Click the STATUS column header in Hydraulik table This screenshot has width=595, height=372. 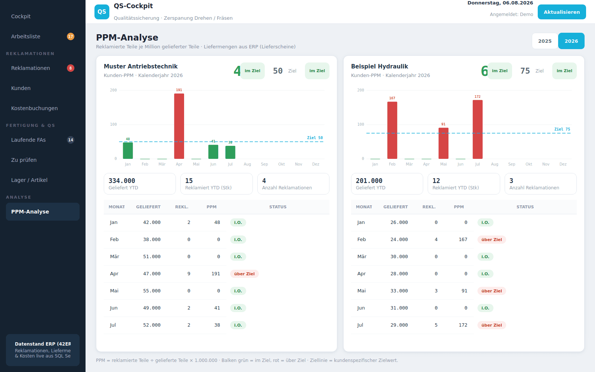coord(525,207)
